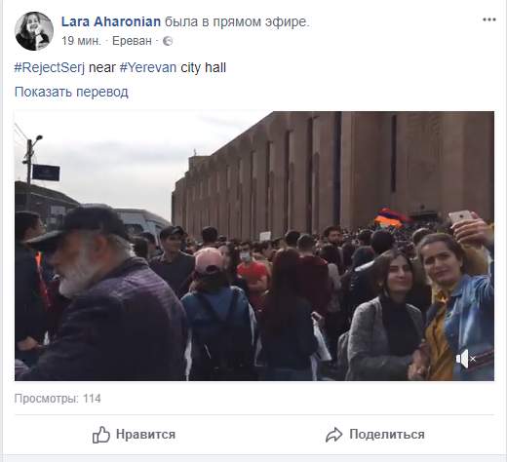Click the была в прямом эфире text

(237, 21)
